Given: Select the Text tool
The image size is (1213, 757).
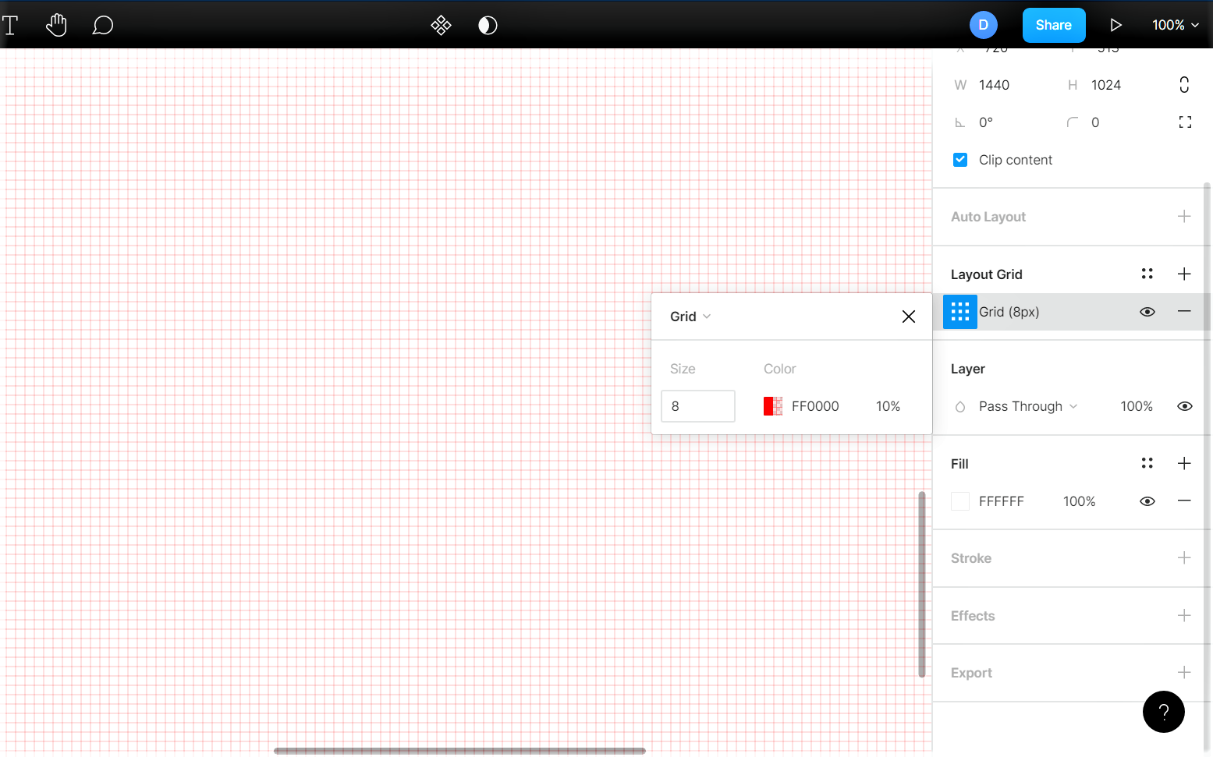Looking at the screenshot, I should (x=10, y=25).
